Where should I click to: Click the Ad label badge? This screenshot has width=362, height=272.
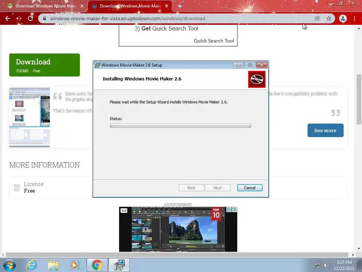tap(124, 210)
